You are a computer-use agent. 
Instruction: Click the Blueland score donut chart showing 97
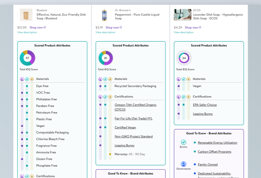tap(27, 58)
